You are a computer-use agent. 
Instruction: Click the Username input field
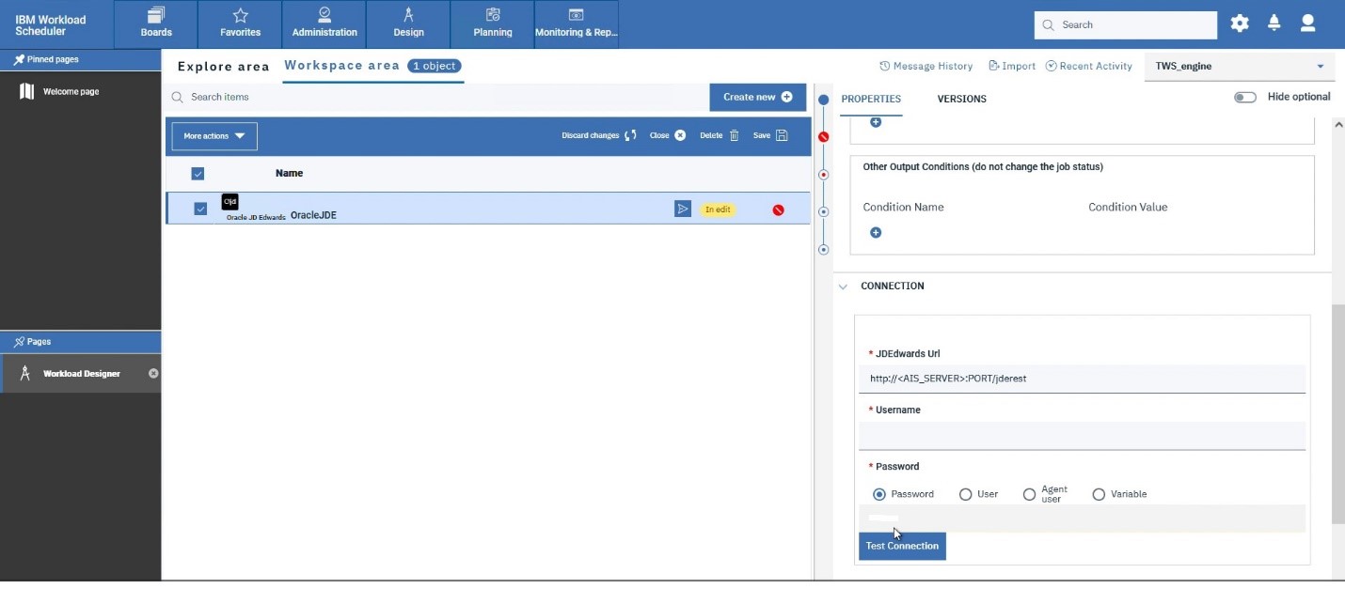point(1082,436)
